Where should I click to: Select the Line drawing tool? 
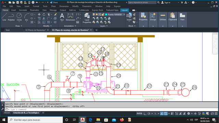4,17
